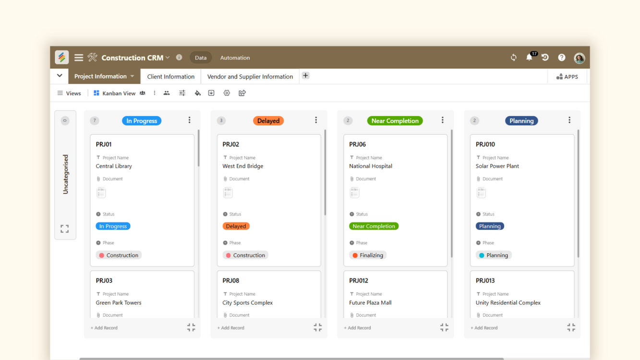Open the PRJ012 Future Plaza Mall card
Viewport: 640px width, 360px height.
(x=396, y=294)
